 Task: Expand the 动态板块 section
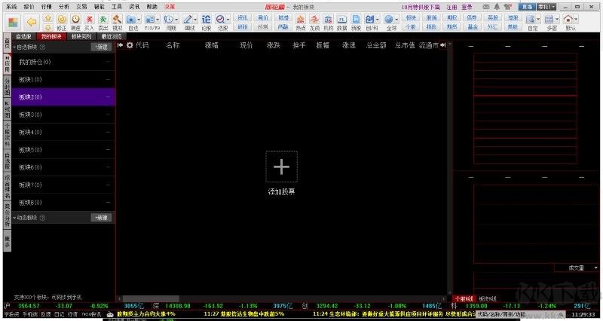[14, 217]
